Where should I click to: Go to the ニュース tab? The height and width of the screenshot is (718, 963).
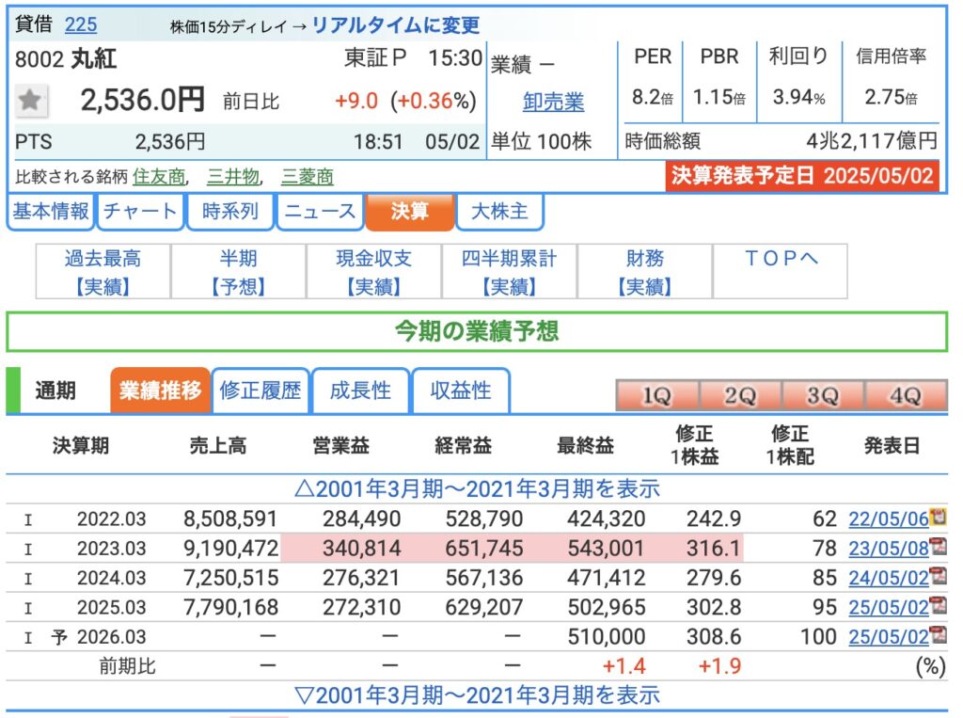[x=320, y=212]
